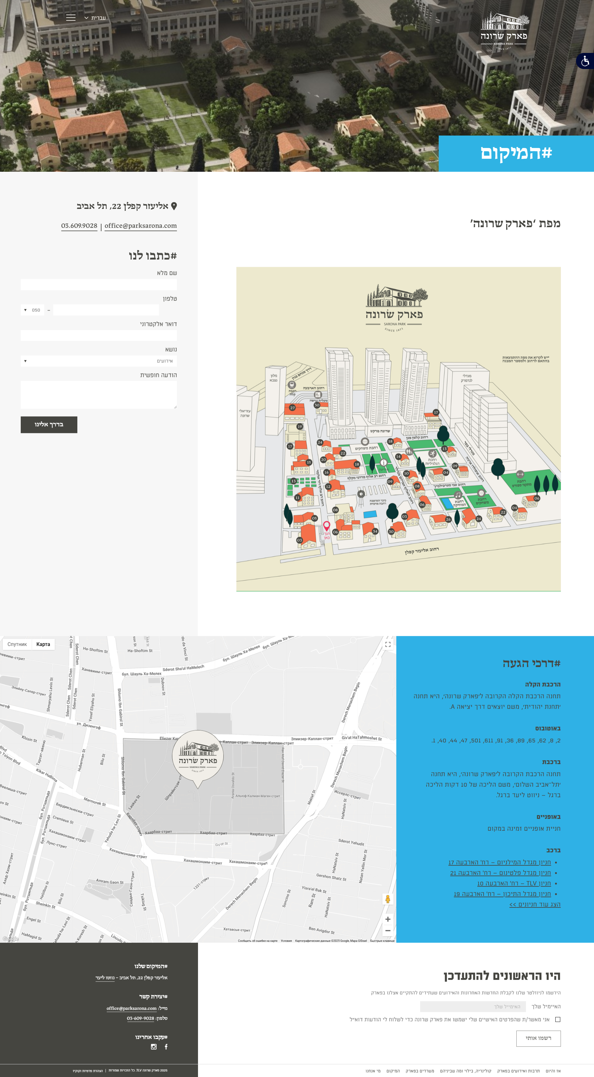The image size is (594, 1077).
Task: Focus the phone number input field
Action: (x=106, y=310)
